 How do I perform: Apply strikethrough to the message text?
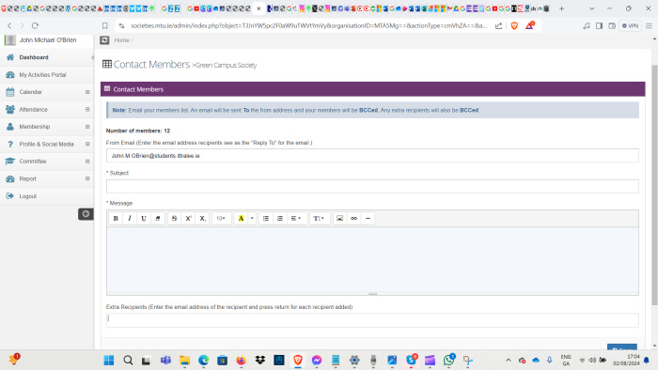pyautogui.click(x=174, y=218)
